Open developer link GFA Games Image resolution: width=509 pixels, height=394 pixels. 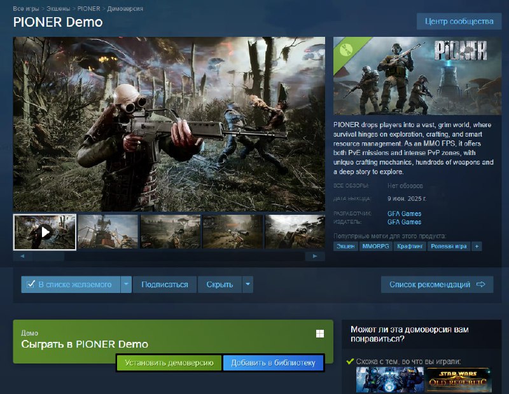pyautogui.click(x=404, y=214)
